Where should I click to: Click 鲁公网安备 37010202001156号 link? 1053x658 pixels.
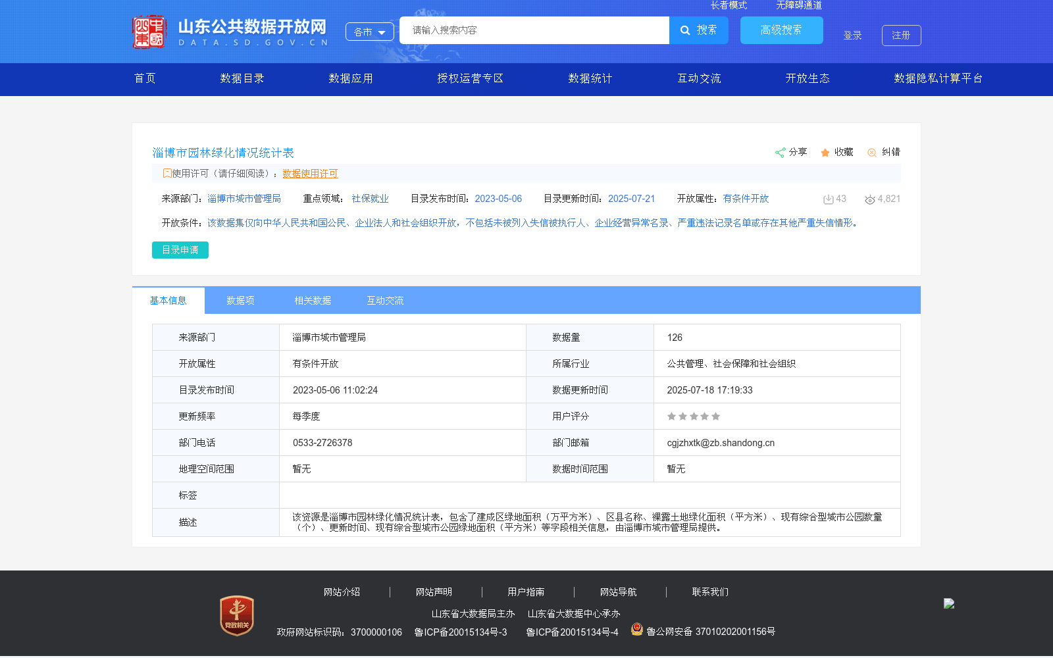(x=711, y=632)
